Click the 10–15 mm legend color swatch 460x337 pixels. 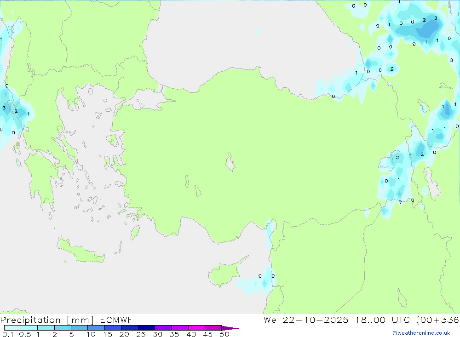96,328
